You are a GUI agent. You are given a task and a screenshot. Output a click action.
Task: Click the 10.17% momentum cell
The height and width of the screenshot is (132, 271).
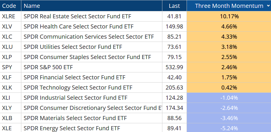229,16
